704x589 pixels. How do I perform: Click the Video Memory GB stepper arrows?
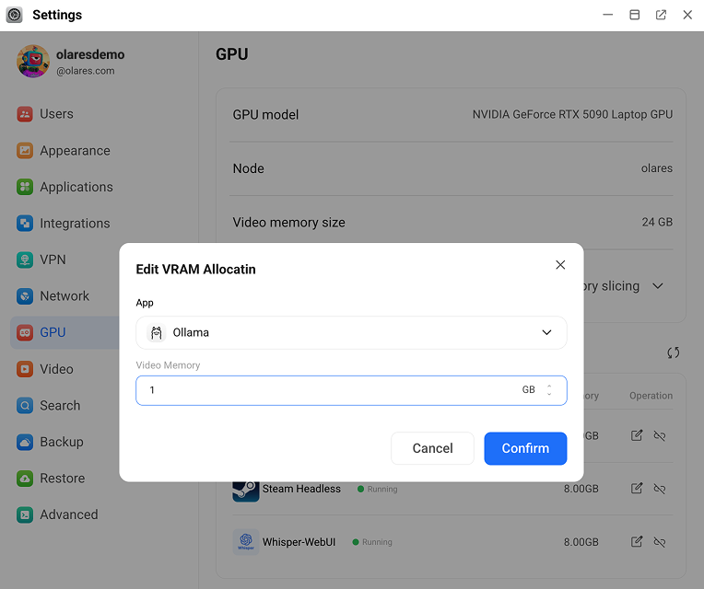[549, 390]
